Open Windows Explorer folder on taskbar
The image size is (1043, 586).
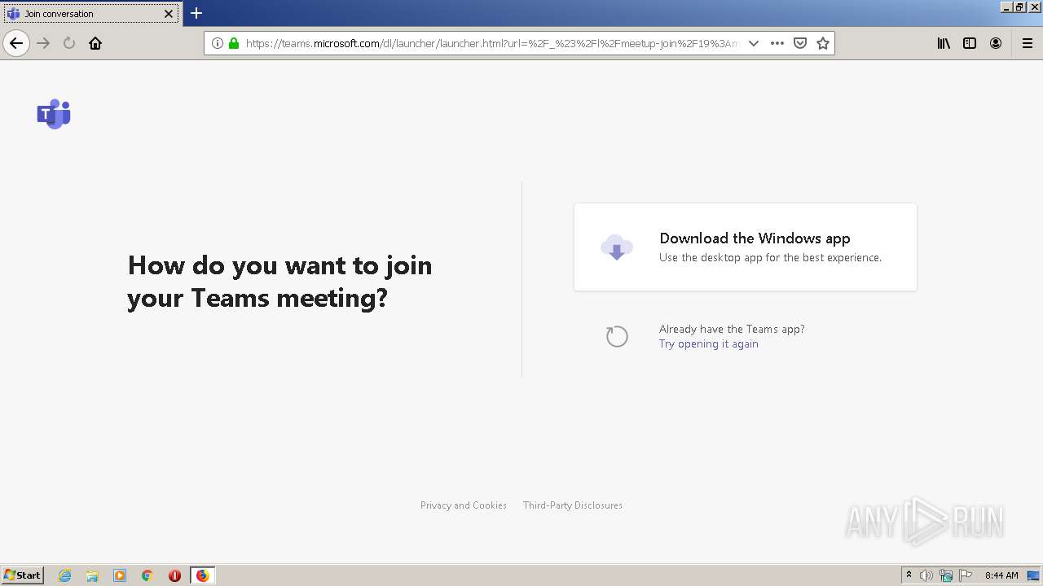click(x=92, y=575)
